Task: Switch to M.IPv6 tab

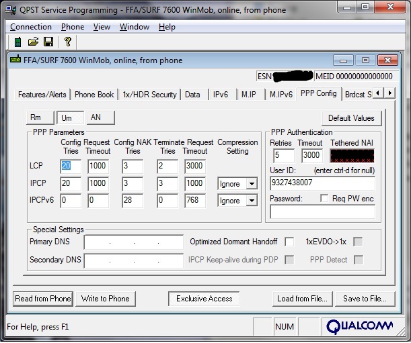Action: (x=281, y=95)
